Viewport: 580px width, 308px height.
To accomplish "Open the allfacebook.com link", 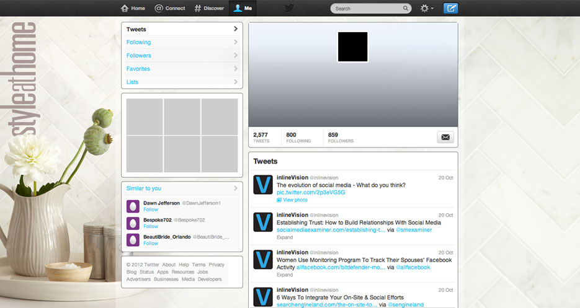I will tap(341, 267).
